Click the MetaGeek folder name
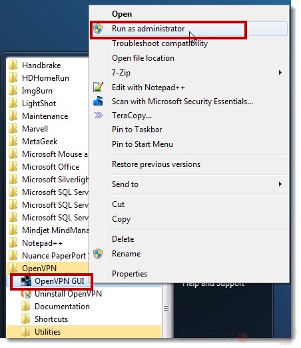 40,142
